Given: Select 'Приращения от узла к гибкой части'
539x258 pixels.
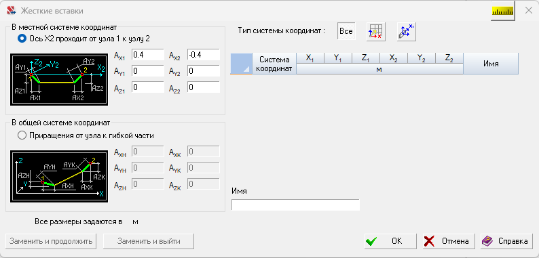Looking at the screenshot, I should click(x=86, y=135).
